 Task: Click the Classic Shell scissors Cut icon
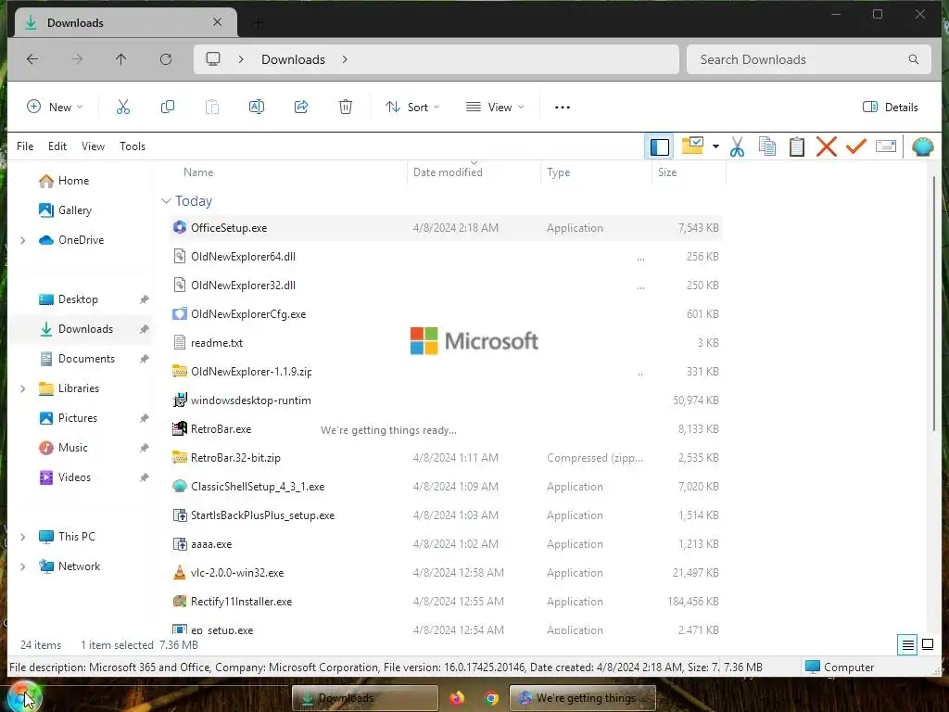(737, 146)
